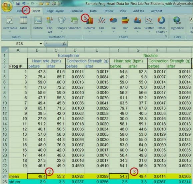
Task: Select the 'Epinephrine' heading cell
Action: coord(68,56)
